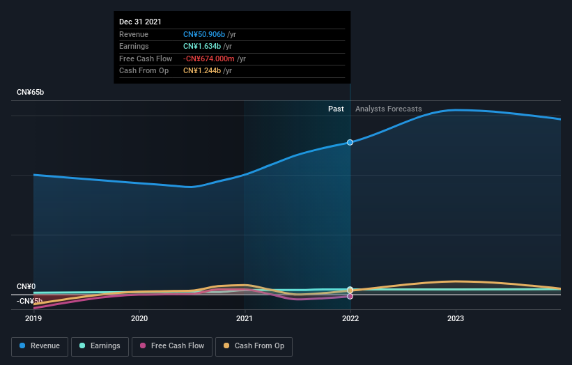Toggle the Cash From Op legend button
Screen dimensions: 572x365
pos(254,346)
